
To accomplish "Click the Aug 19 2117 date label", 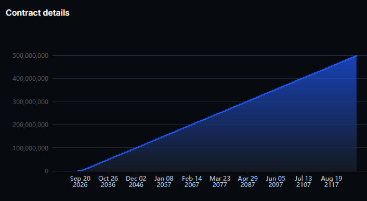I will pyautogui.click(x=332, y=182).
